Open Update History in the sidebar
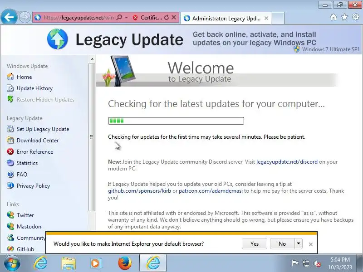This screenshot has height=272, width=363. tap(35, 88)
